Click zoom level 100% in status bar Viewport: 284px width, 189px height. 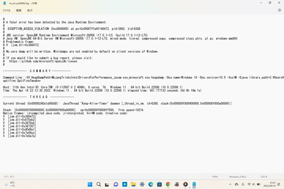[x=215, y=177]
